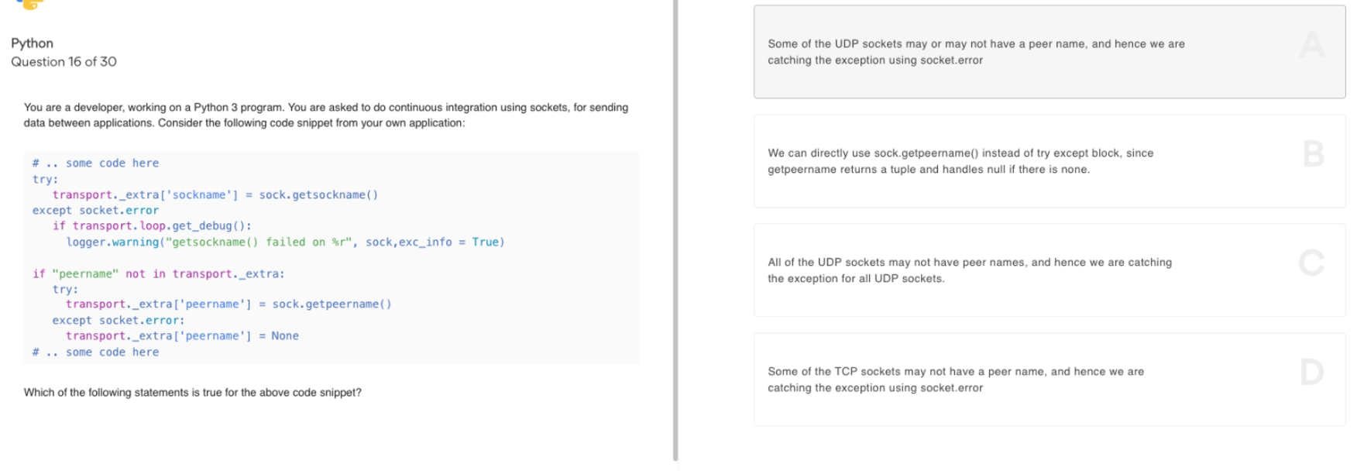This screenshot has height=471, width=1357.
Task: Click the vertical divider scrollbar between panes
Action: coord(675,230)
